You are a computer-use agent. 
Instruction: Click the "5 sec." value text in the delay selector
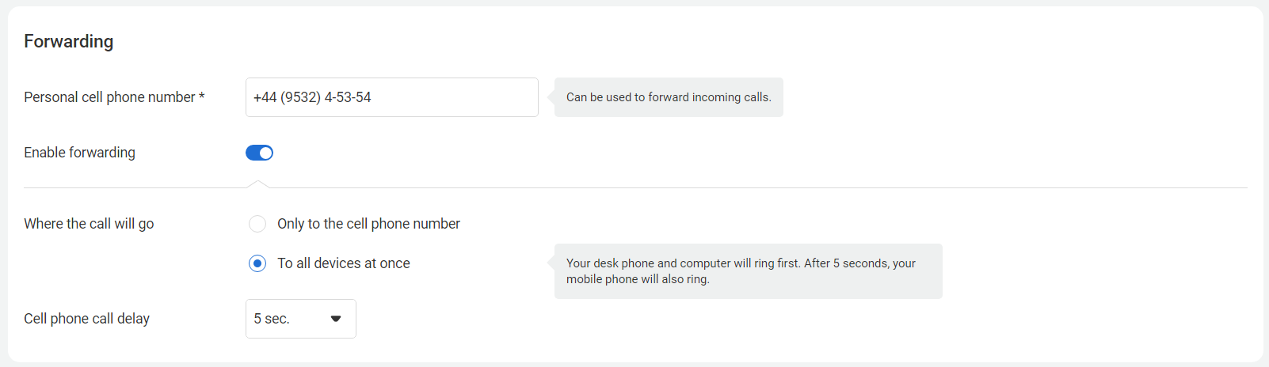point(272,319)
